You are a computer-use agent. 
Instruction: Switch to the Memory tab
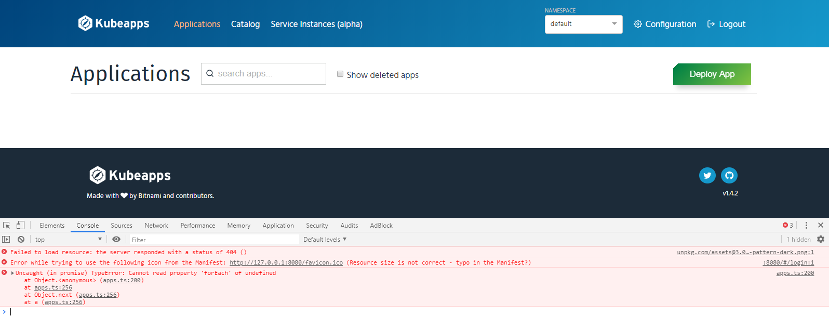pos(238,226)
